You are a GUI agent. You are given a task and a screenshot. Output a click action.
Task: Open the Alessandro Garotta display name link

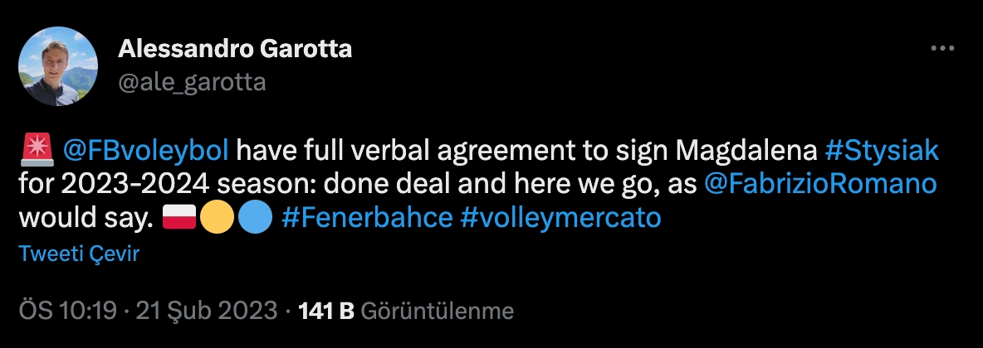click(x=235, y=50)
